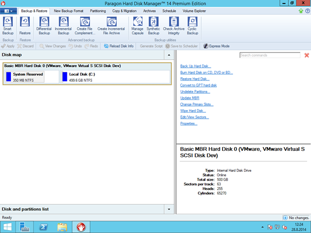Click Convert to GPT hard disk link
This screenshot has width=311, height=233.
198,85
